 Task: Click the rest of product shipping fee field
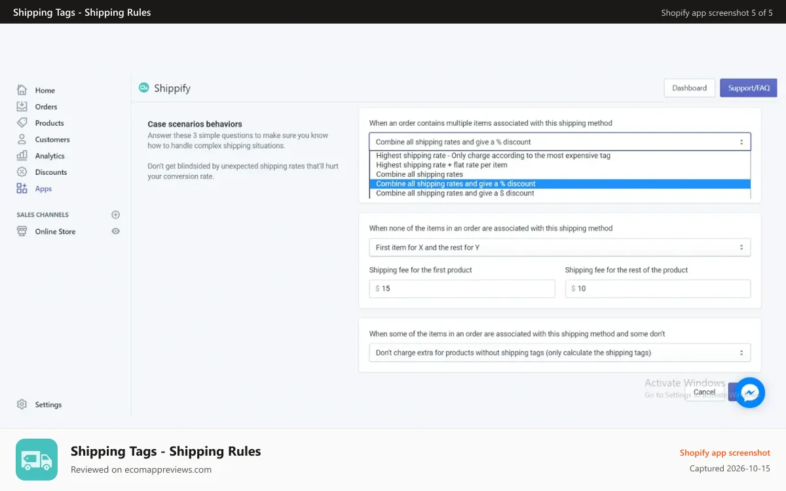(658, 289)
